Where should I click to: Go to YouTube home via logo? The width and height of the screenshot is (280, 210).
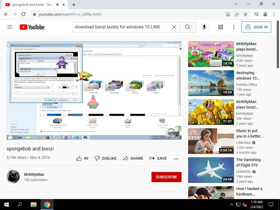point(32,27)
